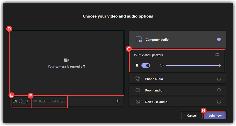Select the Phone audio radio button
236x126 pixels.
pos(219,79)
